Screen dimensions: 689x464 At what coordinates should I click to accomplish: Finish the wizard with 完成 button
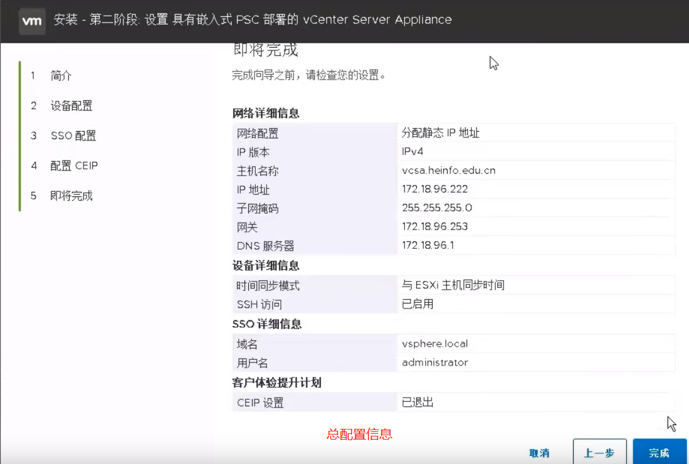[x=659, y=452]
